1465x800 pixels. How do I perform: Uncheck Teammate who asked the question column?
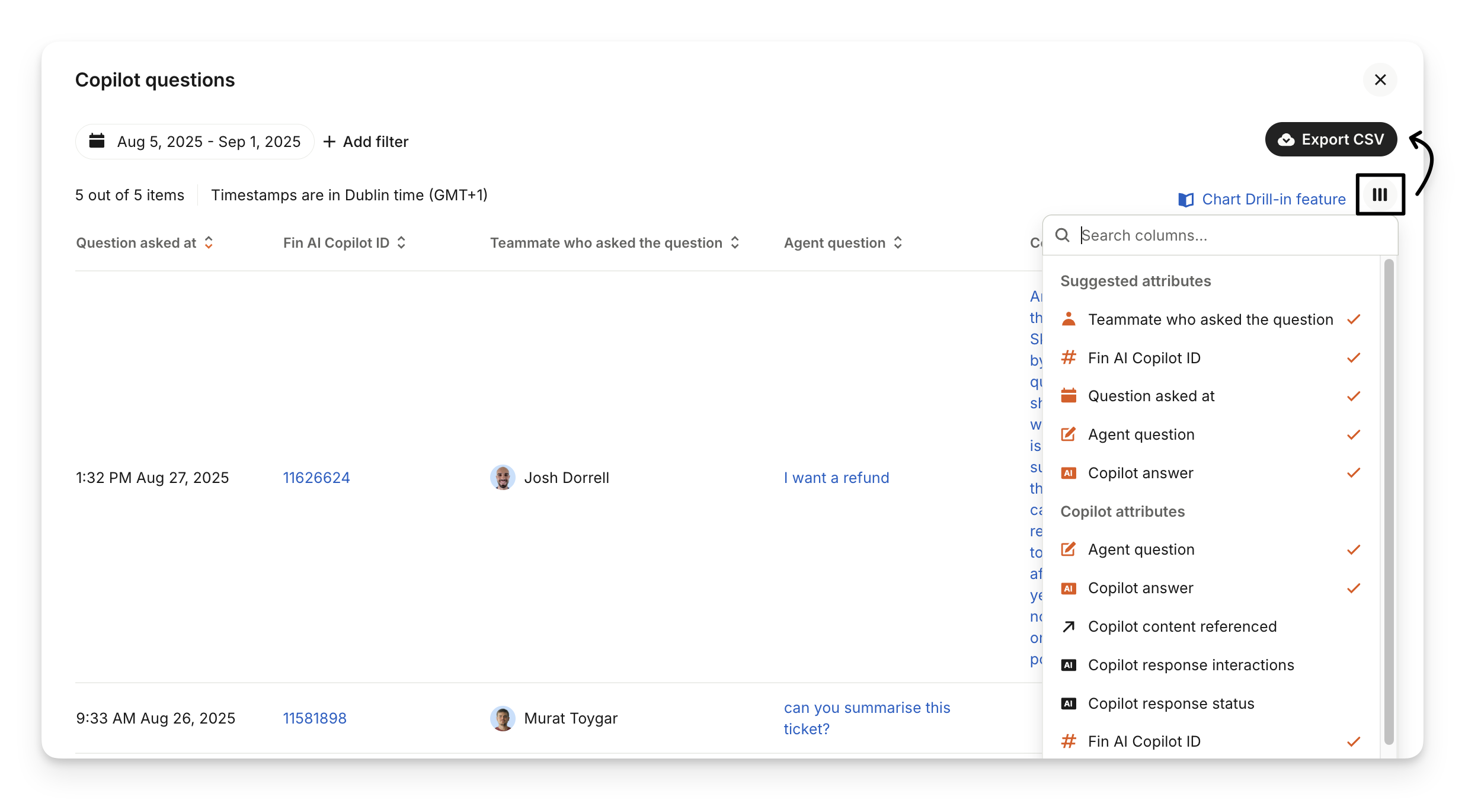click(1210, 319)
